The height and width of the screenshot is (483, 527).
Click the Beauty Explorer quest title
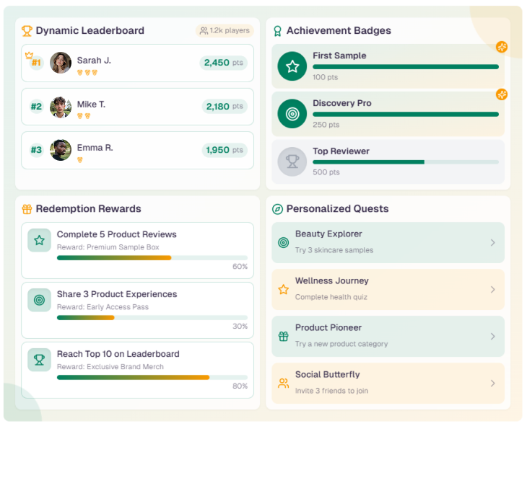[x=328, y=234]
